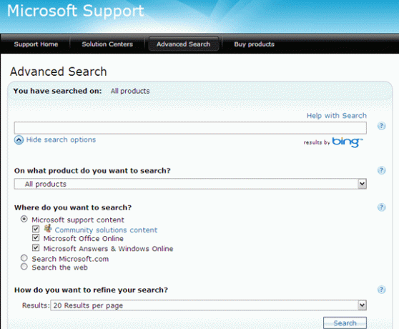The width and height of the screenshot is (399, 329).
Task: Click the Bing logo
Action: (x=348, y=142)
